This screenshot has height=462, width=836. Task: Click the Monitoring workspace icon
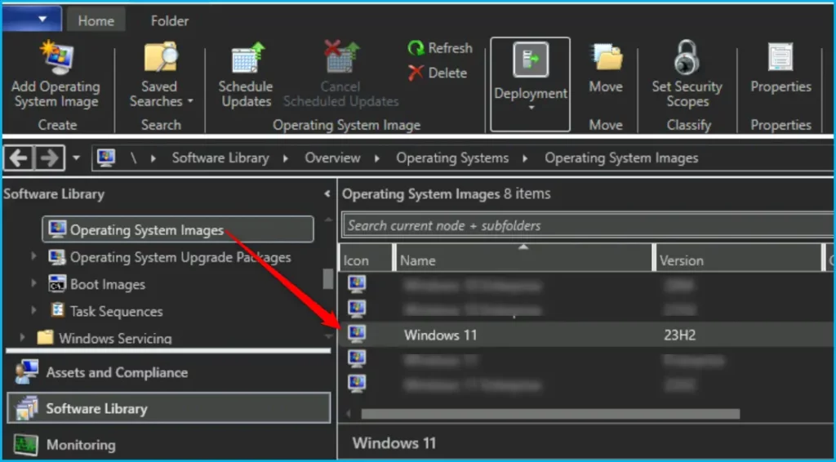click(x=25, y=444)
